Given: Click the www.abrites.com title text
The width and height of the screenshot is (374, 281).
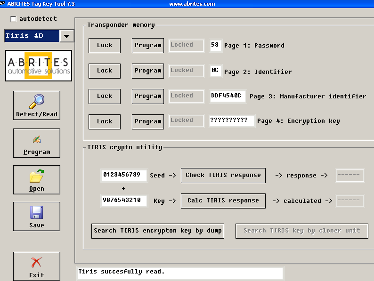Looking at the screenshot, I should (192, 4).
